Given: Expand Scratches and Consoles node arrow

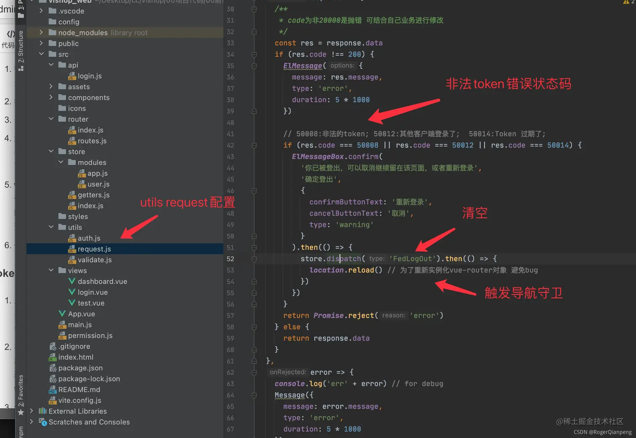Looking at the screenshot, I should [x=31, y=422].
